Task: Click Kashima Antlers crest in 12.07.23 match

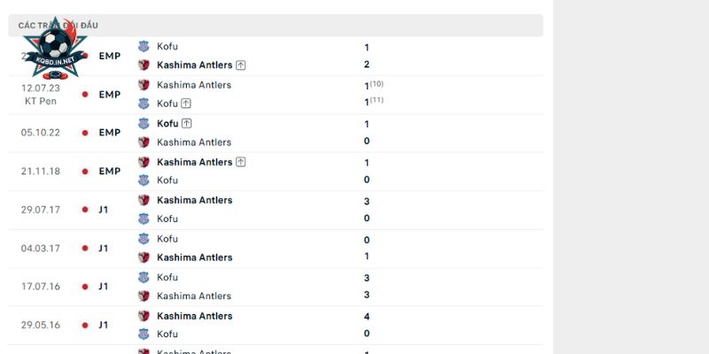Action: [x=144, y=85]
